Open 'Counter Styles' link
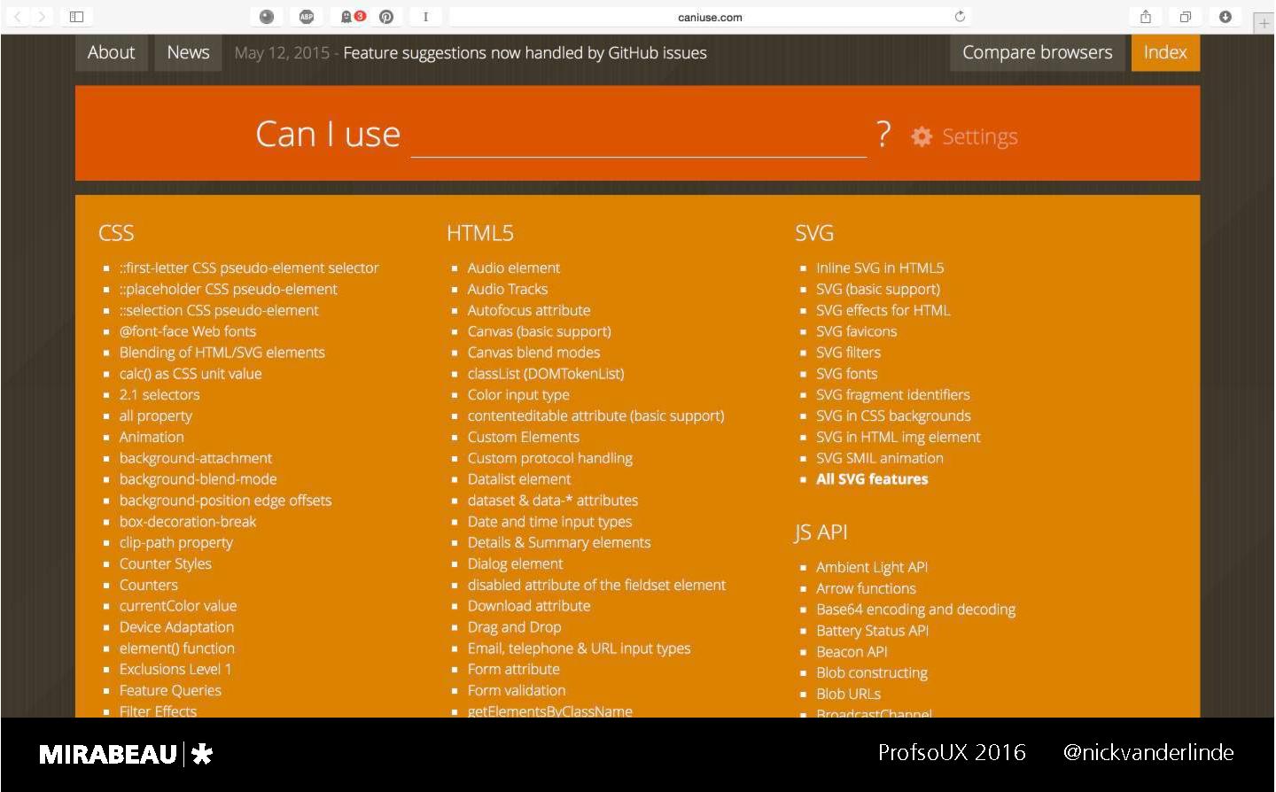1276x792 pixels. click(166, 563)
